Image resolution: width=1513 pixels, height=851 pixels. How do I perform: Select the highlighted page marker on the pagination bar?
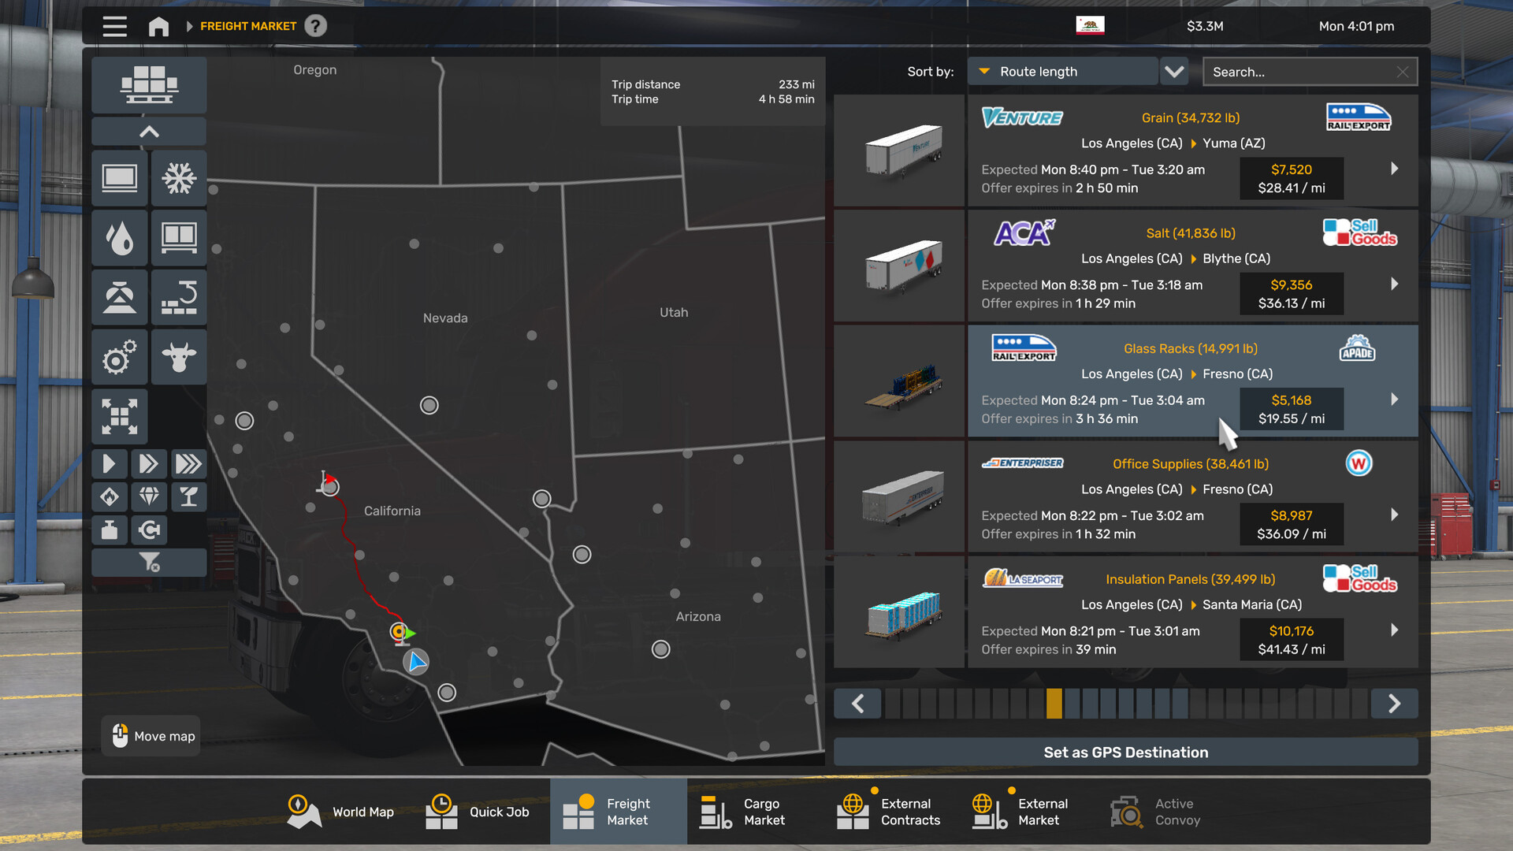tap(1055, 704)
